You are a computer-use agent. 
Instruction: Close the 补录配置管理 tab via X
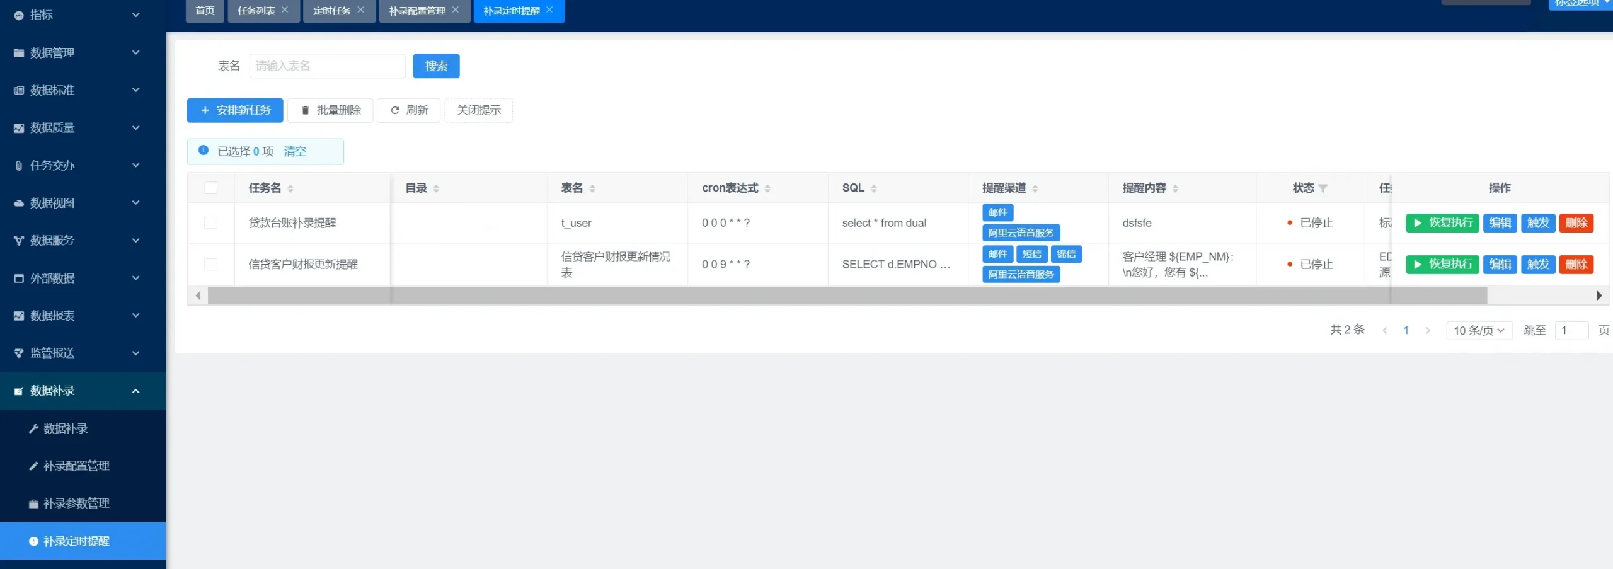tap(455, 10)
